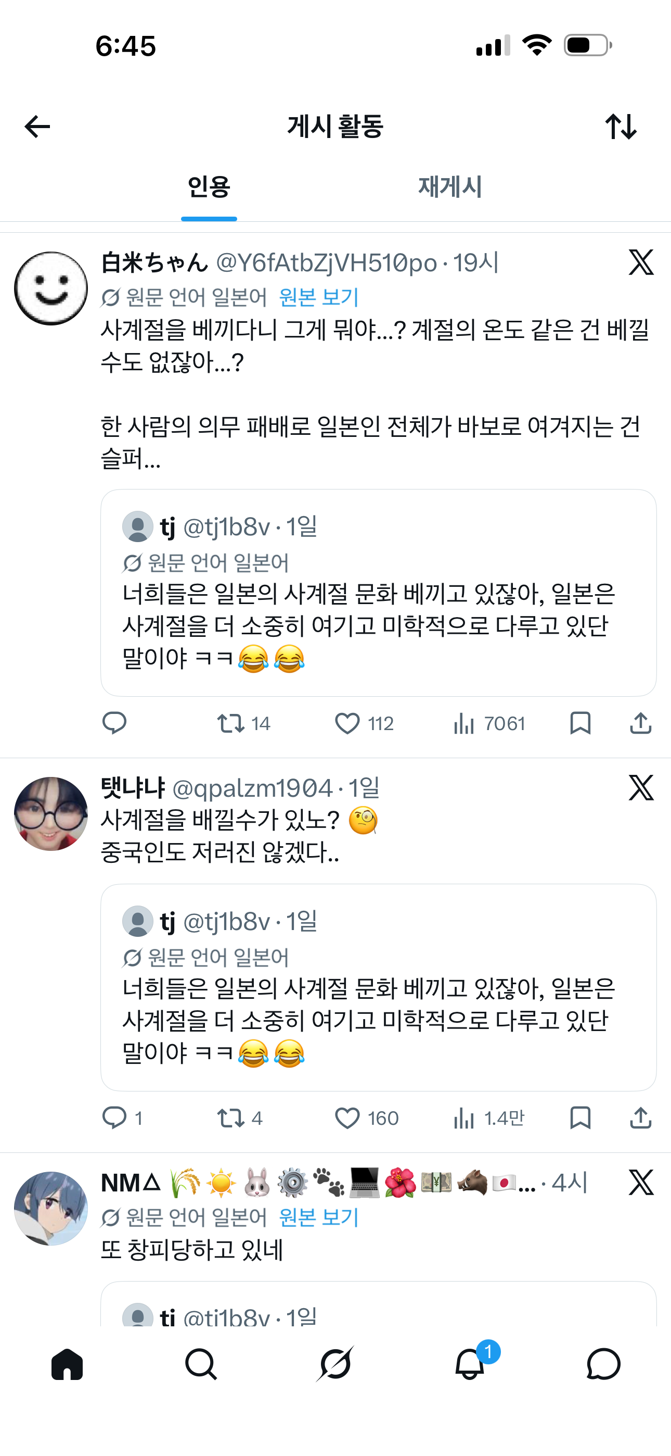
Task: Open 白米ちゃん's smiley profile picture
Action: [x=51, y=288]
